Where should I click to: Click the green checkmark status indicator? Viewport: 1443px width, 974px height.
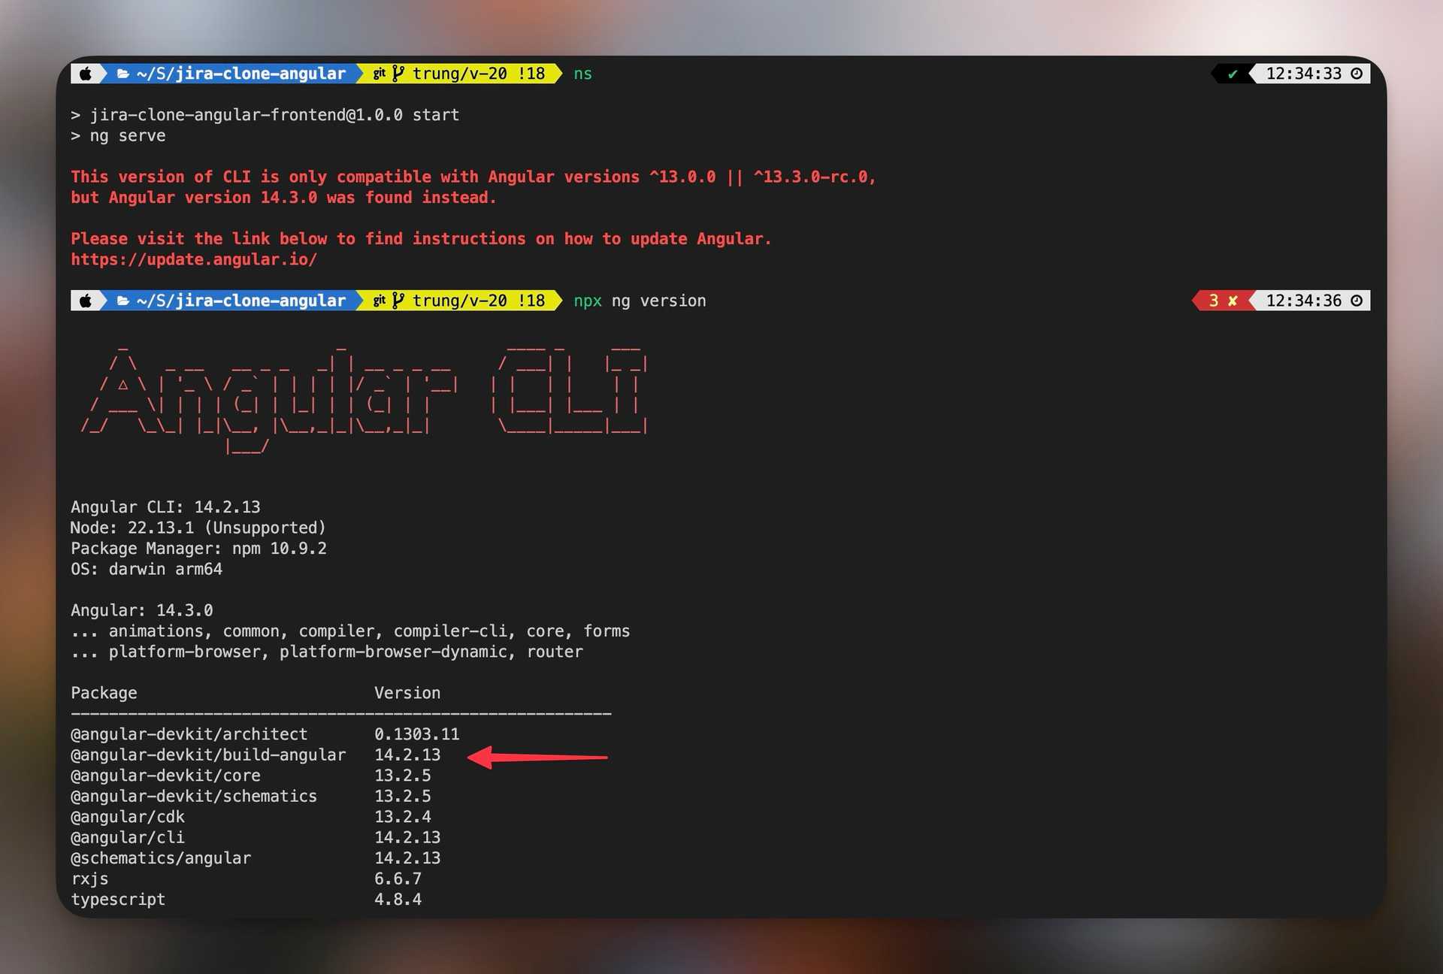[x=1233, y=74]
